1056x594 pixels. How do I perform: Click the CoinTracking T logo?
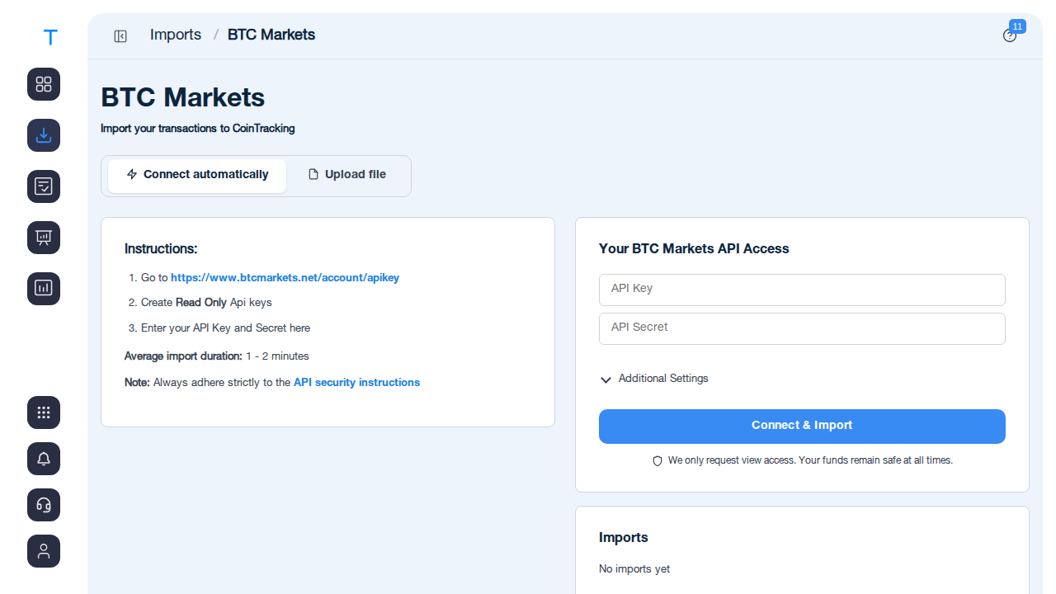click(x=50, y=37)
